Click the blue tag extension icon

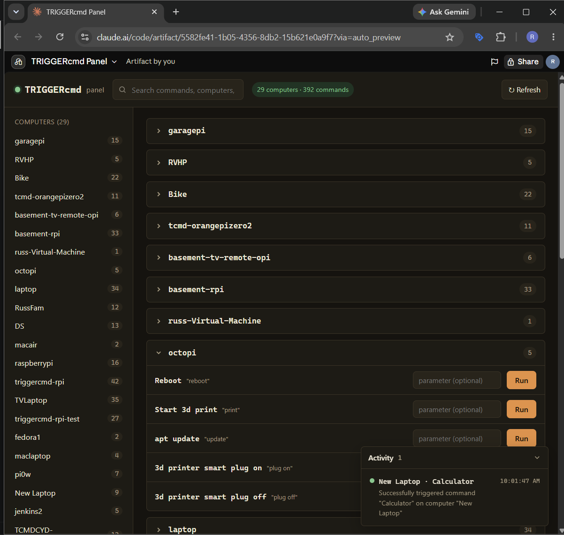coord(479,37)
